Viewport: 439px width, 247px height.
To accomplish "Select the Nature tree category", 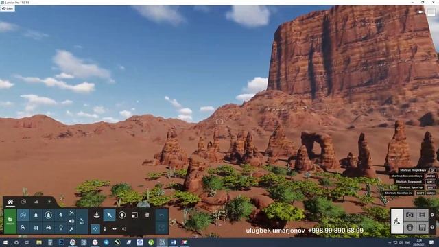I will pyautogui.click(x=36, y=215).
